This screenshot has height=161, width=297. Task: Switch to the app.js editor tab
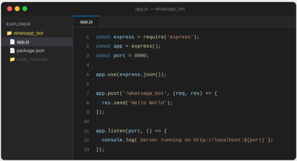[x=86, y=21]
